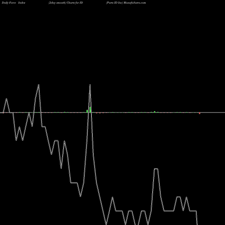Click the 'Daily Force Index' title text
The height and width of the screenshot is (225, 225).
click(x=13, y=3)
